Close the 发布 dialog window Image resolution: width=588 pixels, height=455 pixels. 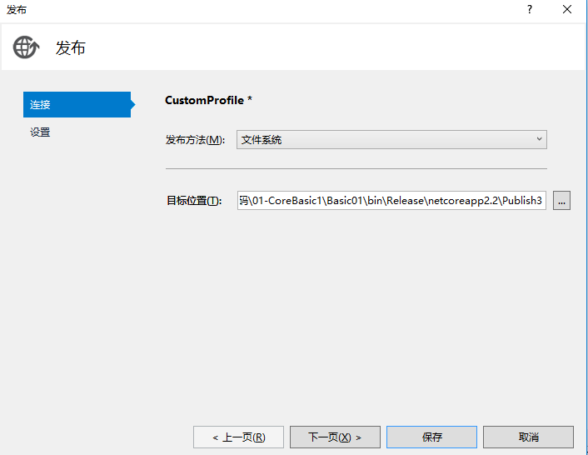coord(567,9)
